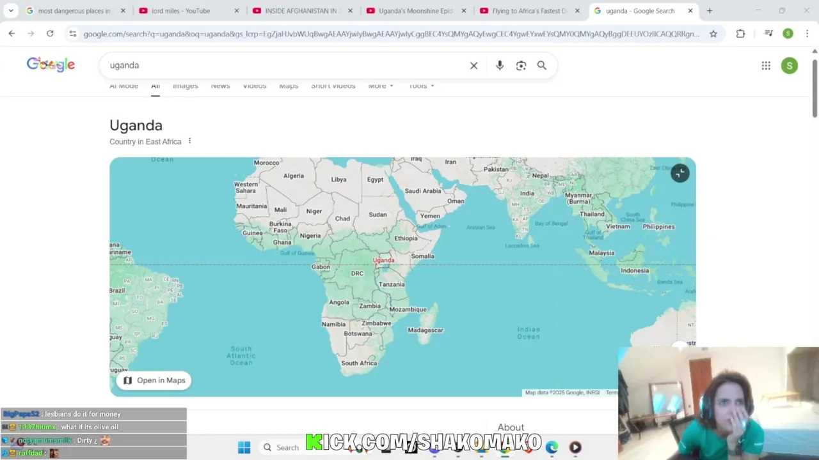Click Ethiopia label on the map
The image size is (819, 460).
(x=406, y=238)
